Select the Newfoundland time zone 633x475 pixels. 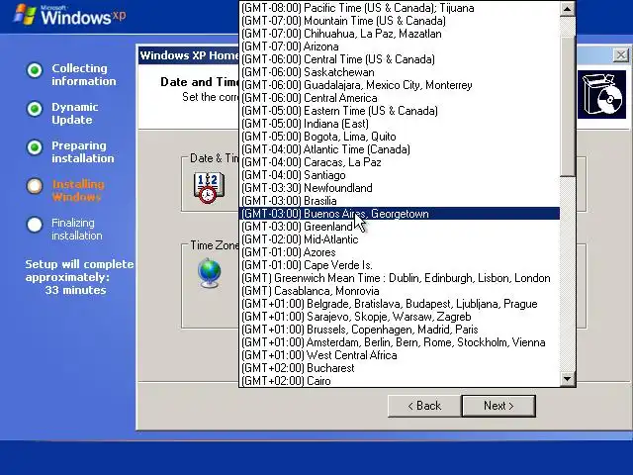(400, 188)
